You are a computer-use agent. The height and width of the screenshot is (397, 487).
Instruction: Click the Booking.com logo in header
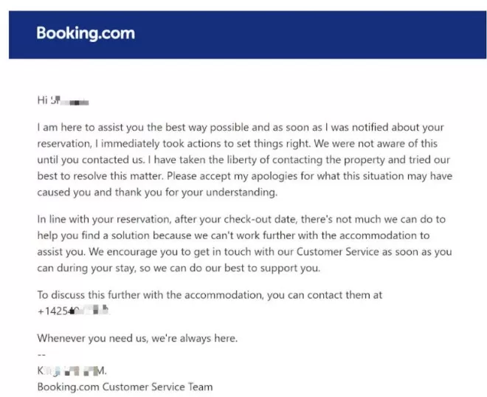[x=86, y=33]
